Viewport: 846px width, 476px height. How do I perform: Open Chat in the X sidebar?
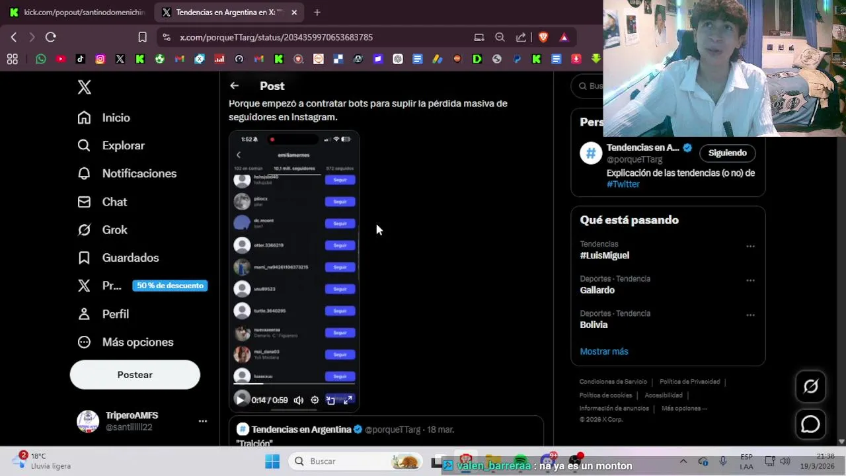(x=102, y=202)
